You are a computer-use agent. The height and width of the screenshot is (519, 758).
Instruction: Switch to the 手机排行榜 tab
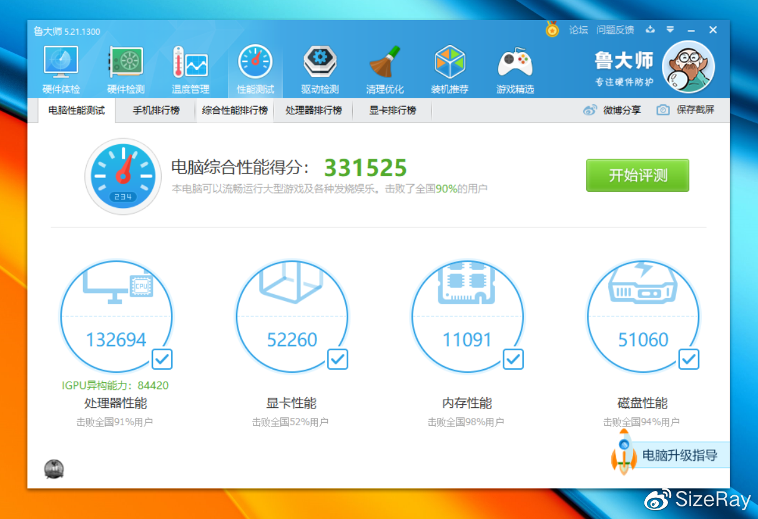[x=156, y=111]
